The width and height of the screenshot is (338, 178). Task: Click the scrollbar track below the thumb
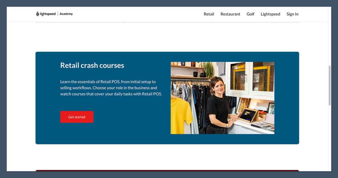pyautogui.click(x=329, y=139)
